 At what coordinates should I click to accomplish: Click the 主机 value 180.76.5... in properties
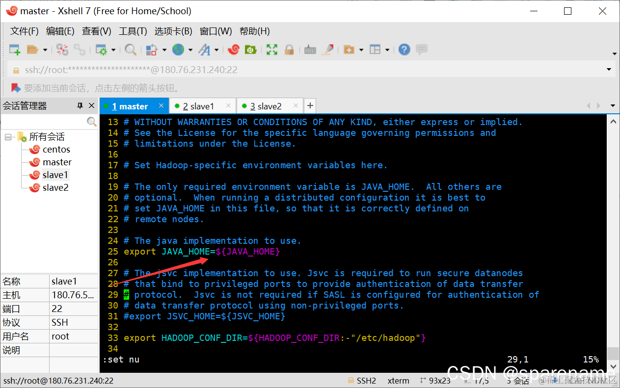click(73, 295)
